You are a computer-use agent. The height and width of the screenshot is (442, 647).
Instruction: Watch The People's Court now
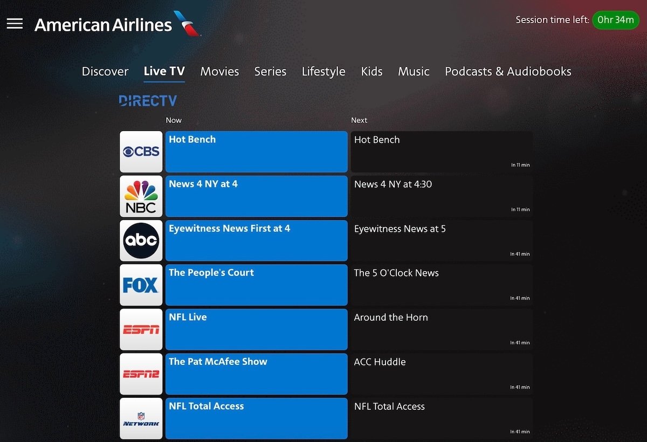[x=257, y=285]
